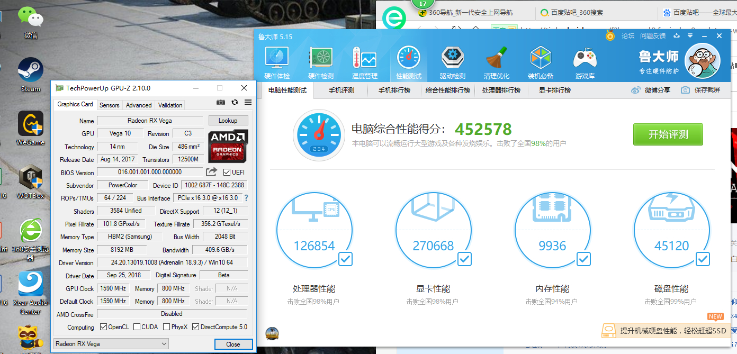Toggle the 磁盘性能 test checkbox
Image resolution: width=737 pixels, height=354 pixels.
click(703, 259)
